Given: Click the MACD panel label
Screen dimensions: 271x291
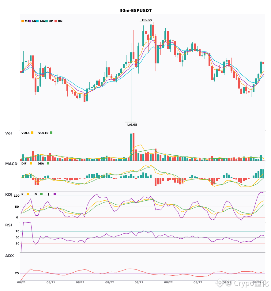Looking at the screenshot, I should pyautogui.click(x=11, y=164).
